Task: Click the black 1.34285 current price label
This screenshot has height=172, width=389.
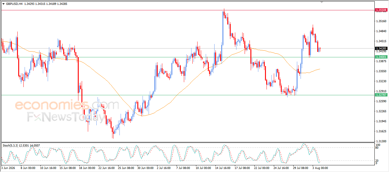Action: coord(381,48)
